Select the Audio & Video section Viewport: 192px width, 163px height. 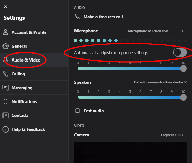[34, 60]
